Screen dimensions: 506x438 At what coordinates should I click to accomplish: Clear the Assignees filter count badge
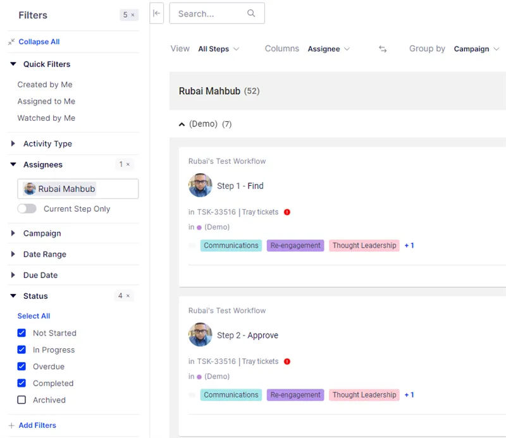tap(128, 164)
